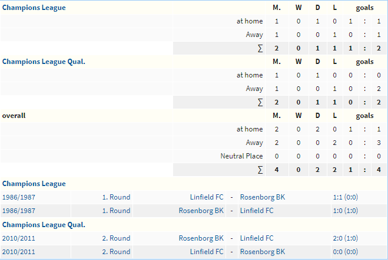Open the Champions League Qual. link above 2010/2011 matches

tap(44, 225)
